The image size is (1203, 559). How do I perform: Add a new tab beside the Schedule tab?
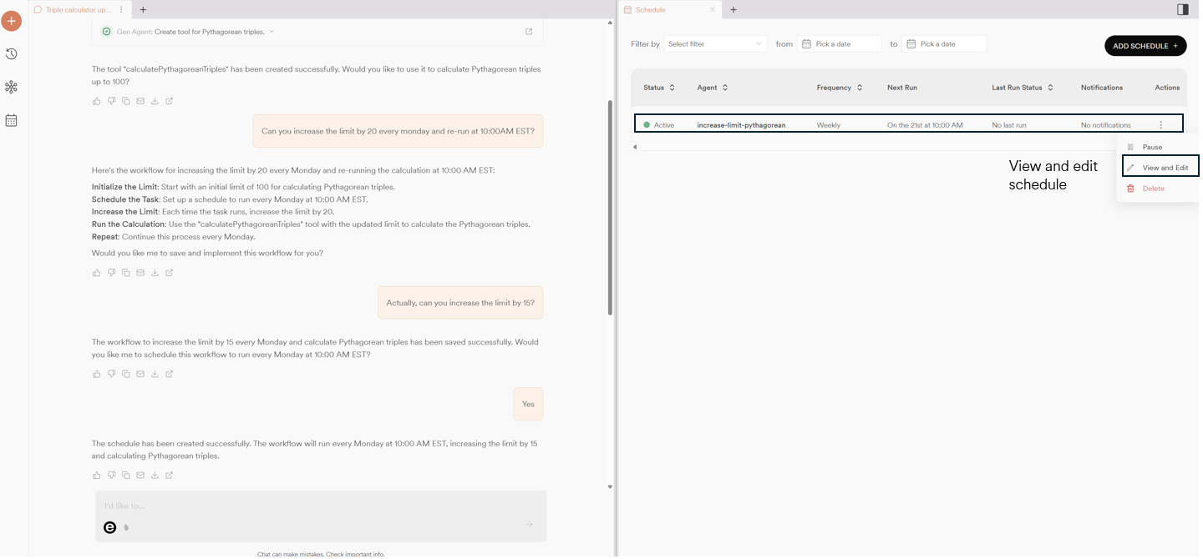[x=733, y=10]
